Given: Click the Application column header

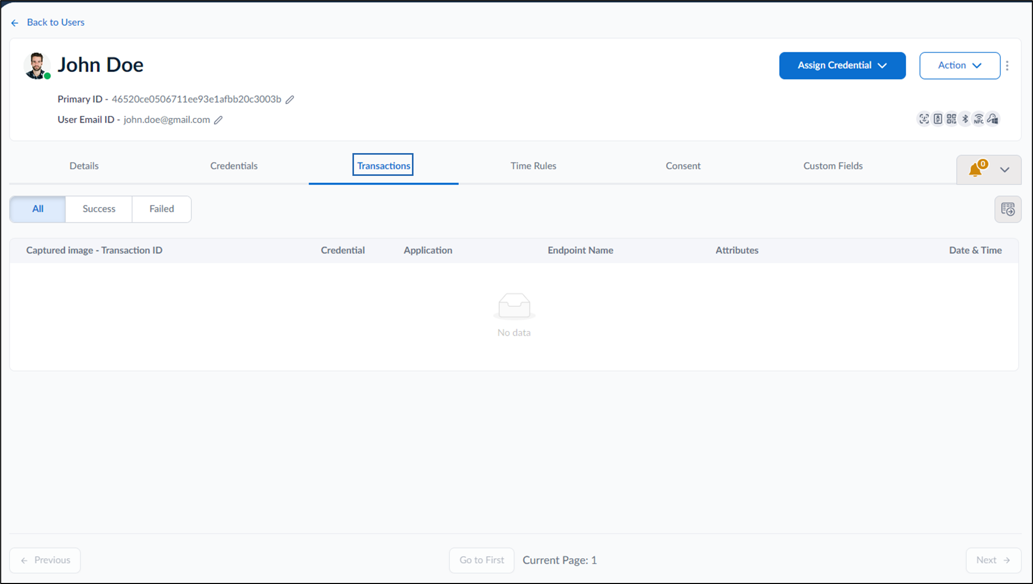Looking at the screenshot, I should pos(428,250).
